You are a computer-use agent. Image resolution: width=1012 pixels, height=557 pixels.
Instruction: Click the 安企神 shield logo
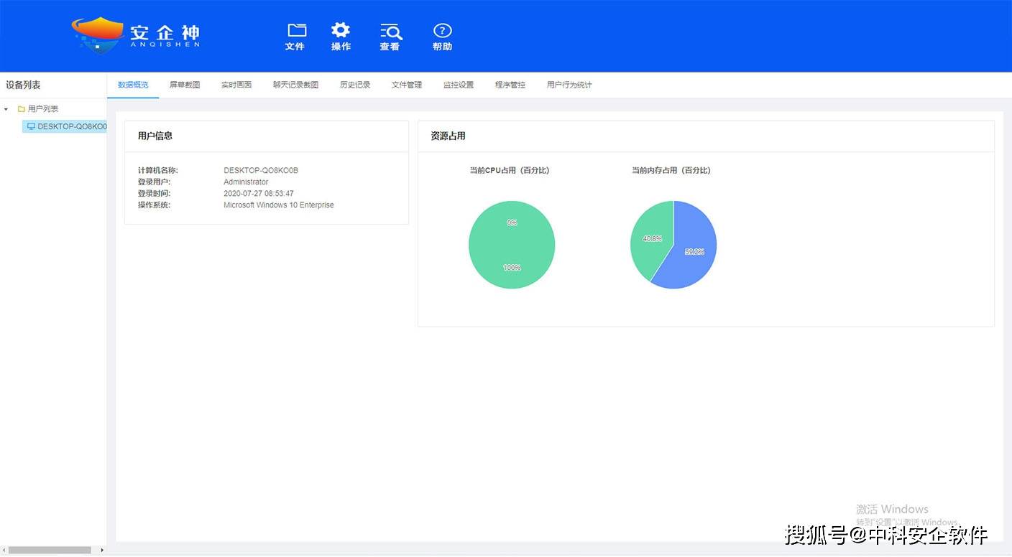(x=98, y=34)
